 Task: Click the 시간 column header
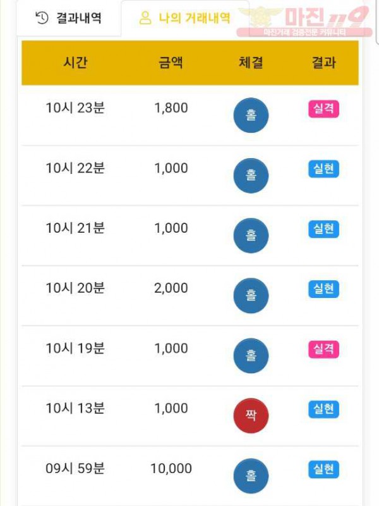pos(75,62)
